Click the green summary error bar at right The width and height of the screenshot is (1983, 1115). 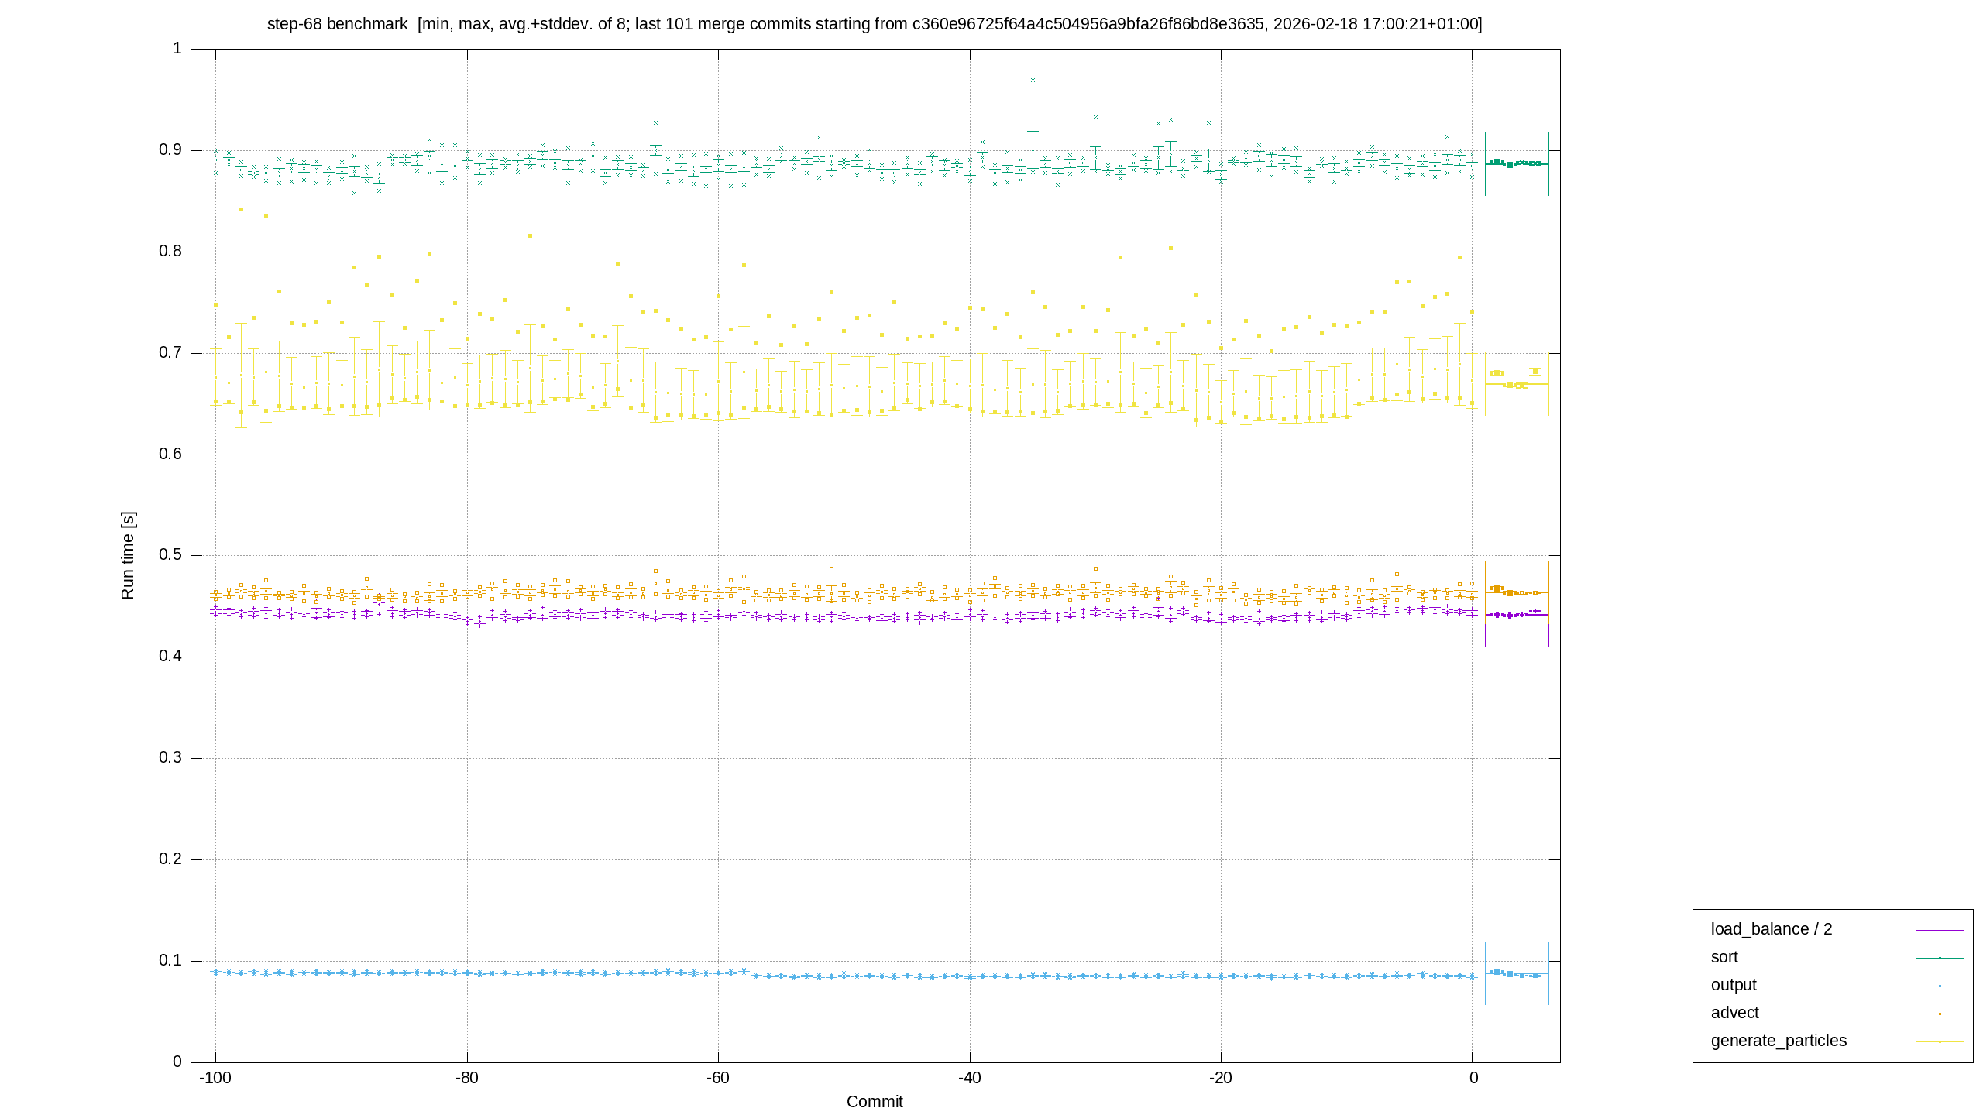(x=1517, y=163)
